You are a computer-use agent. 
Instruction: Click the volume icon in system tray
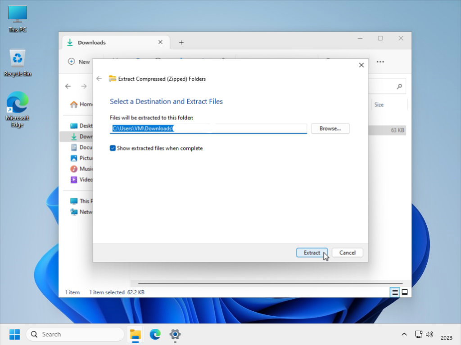click(x=429, y=334)
